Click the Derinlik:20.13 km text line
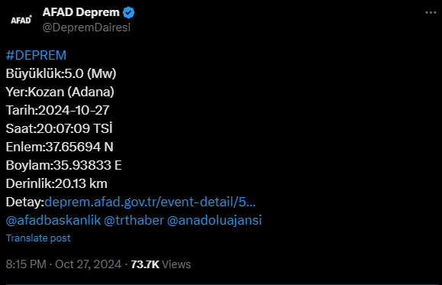Image resolution: width=442 pixels, height=285 pixels. [x=56, y=183]
